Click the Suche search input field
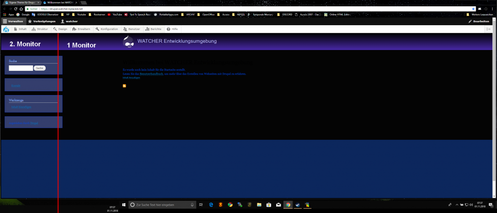497x213 pixels. [21, 68]
